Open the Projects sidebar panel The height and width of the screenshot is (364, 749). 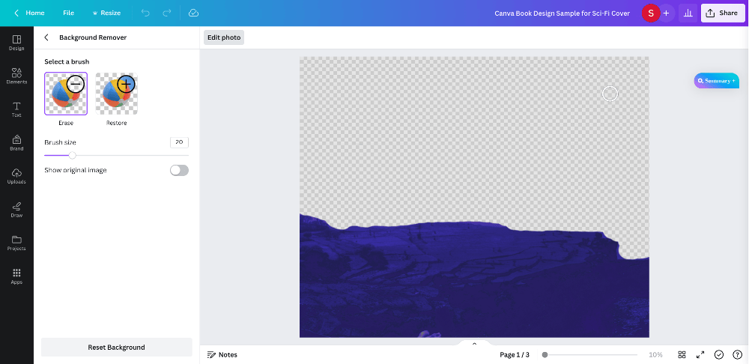coord(16,243)
